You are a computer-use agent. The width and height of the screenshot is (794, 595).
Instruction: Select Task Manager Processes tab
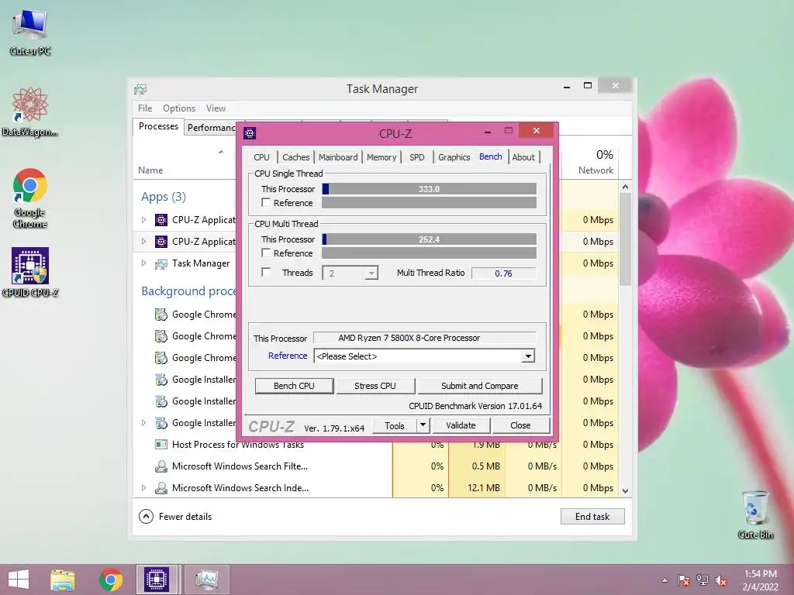[x=158, y=126]
